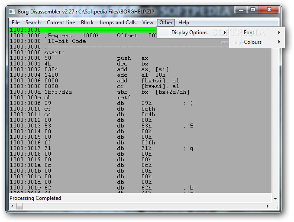Select the 'db 62h' line with 'b' comment
Image resolution: width=294 pixels, height=222 pixels.
140,188
